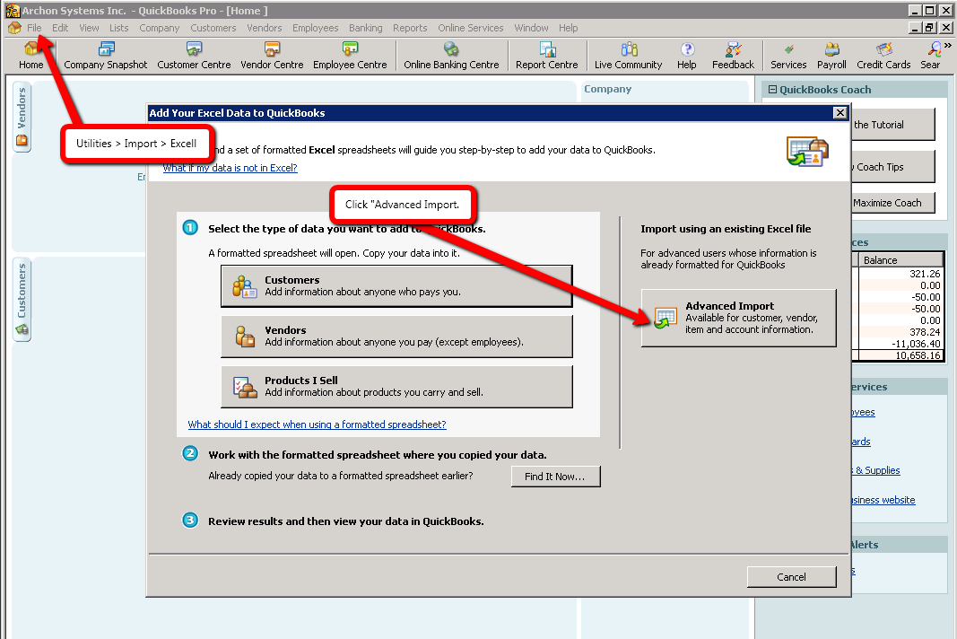Click the Balance column header
This screenshot has width=957, height=639.
pyautogui.click(x=900, y=260)
